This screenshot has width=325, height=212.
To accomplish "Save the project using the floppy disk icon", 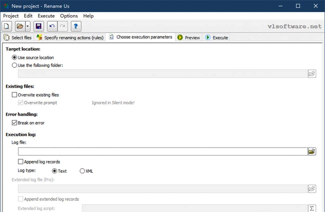I will 38,26.
